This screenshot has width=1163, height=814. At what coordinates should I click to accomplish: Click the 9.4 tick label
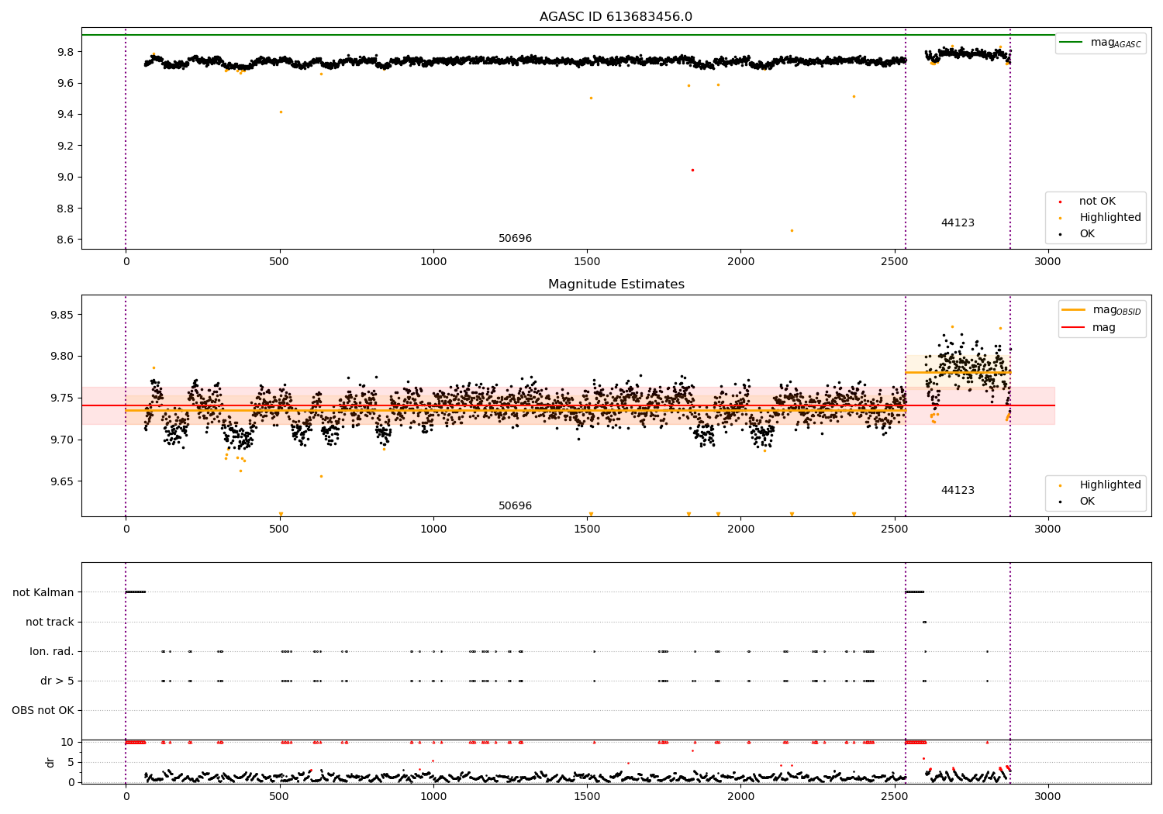point(65,115)
